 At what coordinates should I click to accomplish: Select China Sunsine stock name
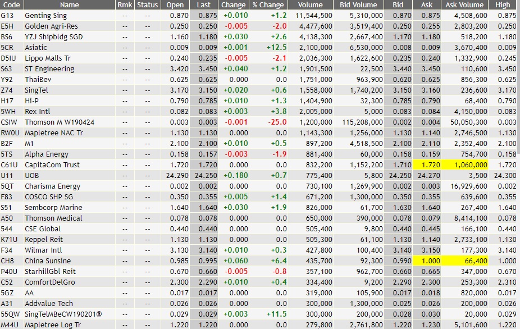coord(48,261)
